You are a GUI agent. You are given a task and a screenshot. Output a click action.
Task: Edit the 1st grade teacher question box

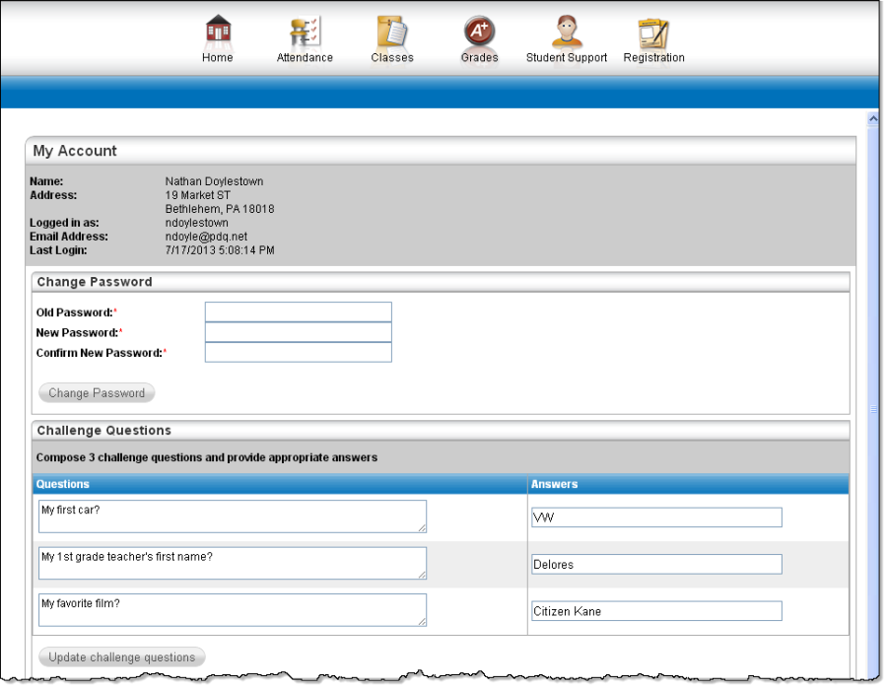click(x=232, y=564)
